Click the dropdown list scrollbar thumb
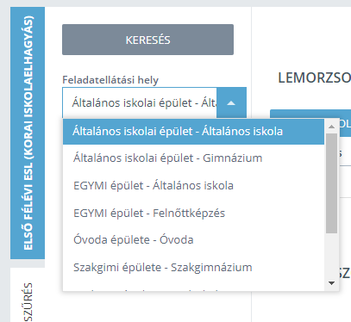 pyautogui.click(x=331, y=183)
